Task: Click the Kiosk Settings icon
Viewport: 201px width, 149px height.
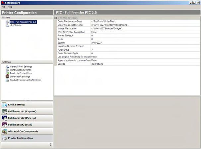Action: click(x=5, y=105)
